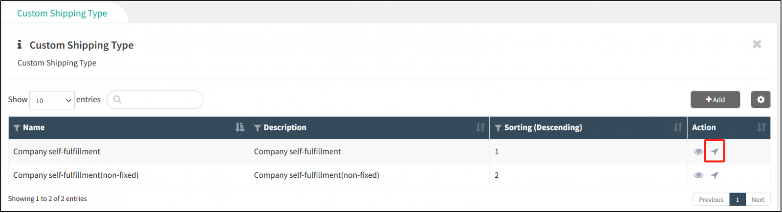Sort by the Description column arrows

point(480,128)
